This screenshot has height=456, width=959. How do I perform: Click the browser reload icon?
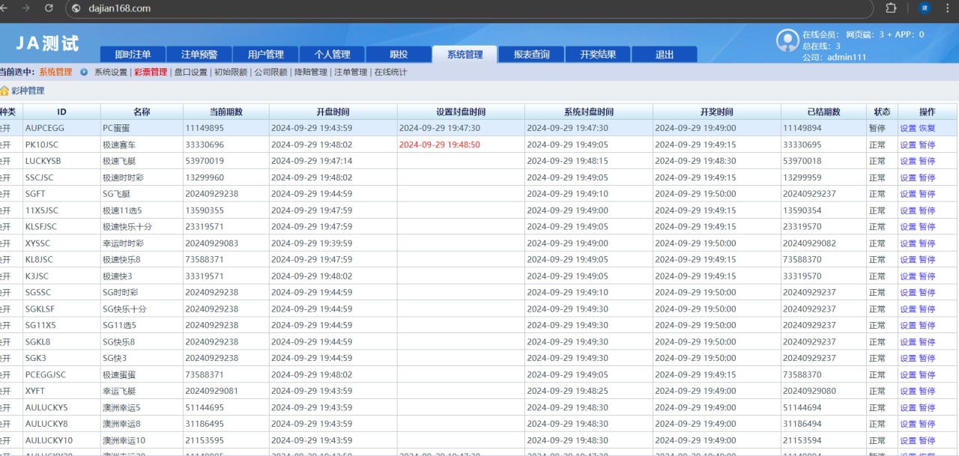click(49, 8)
